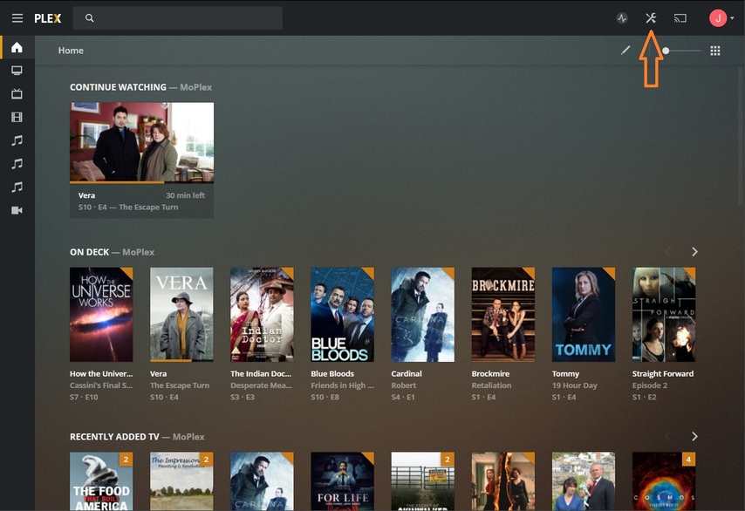Click Vera title in Continue Watching

[86, 195]
